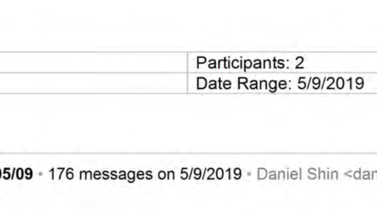Click the empty cell left of Date Range

tap(93, 83)
